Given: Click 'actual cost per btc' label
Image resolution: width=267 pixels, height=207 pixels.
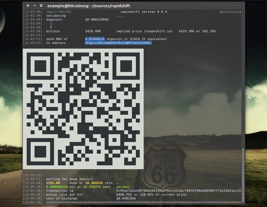Looking at the screenshot, I should point(65,194).
